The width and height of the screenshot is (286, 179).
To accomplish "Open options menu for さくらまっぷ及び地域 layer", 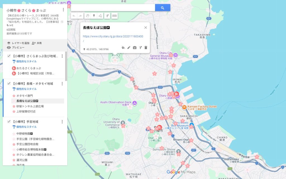I will (62, 56).
